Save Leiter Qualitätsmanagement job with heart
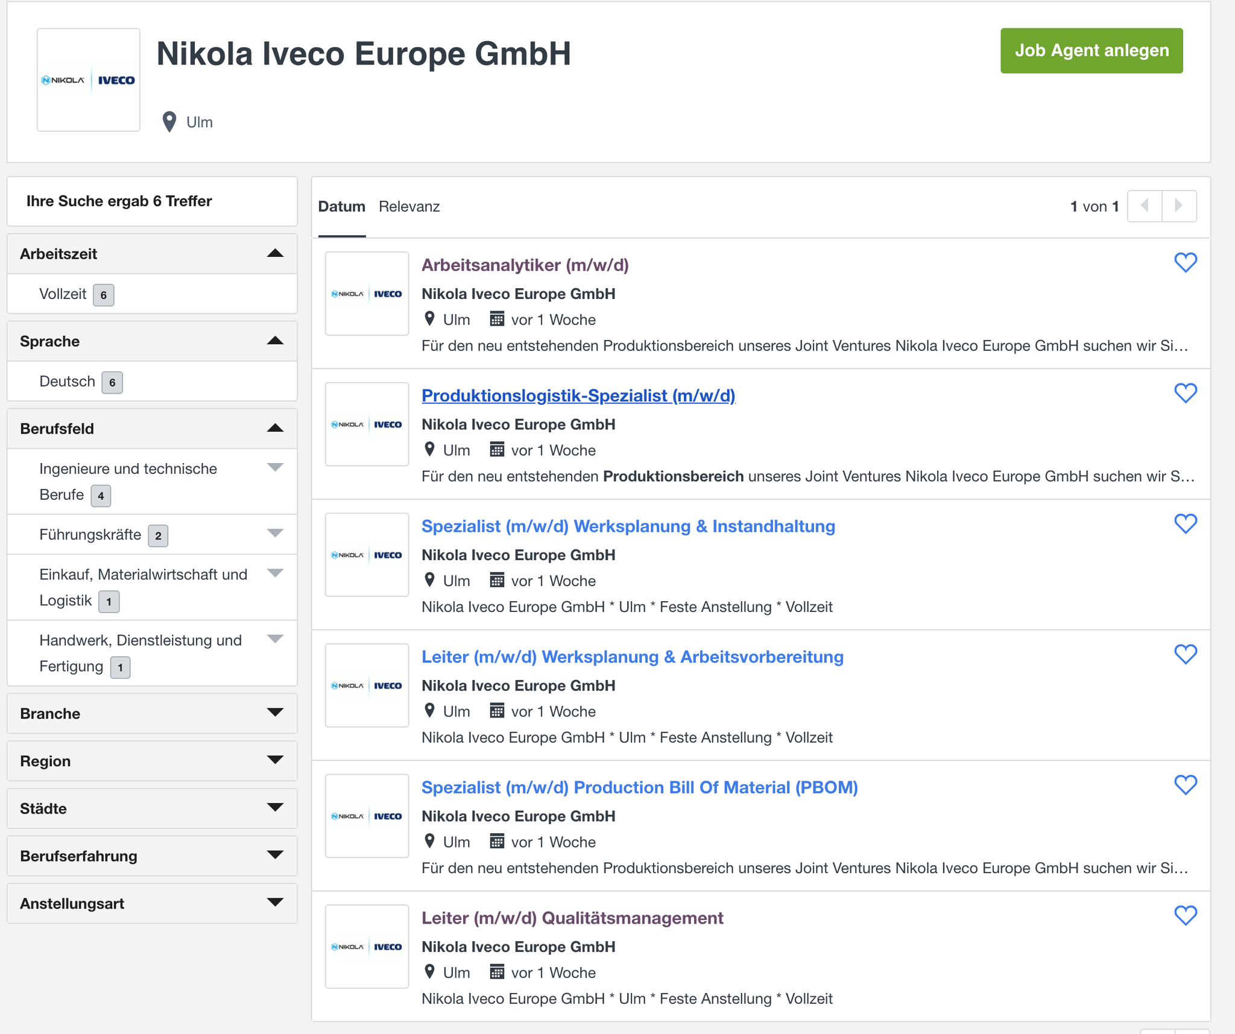This screenshot has width=1235, height=1034. pyautogui.click(x=1185, y=915)
